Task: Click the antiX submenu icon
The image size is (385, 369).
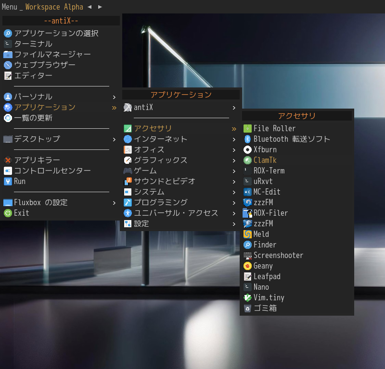Action: (x=128, y=108)
